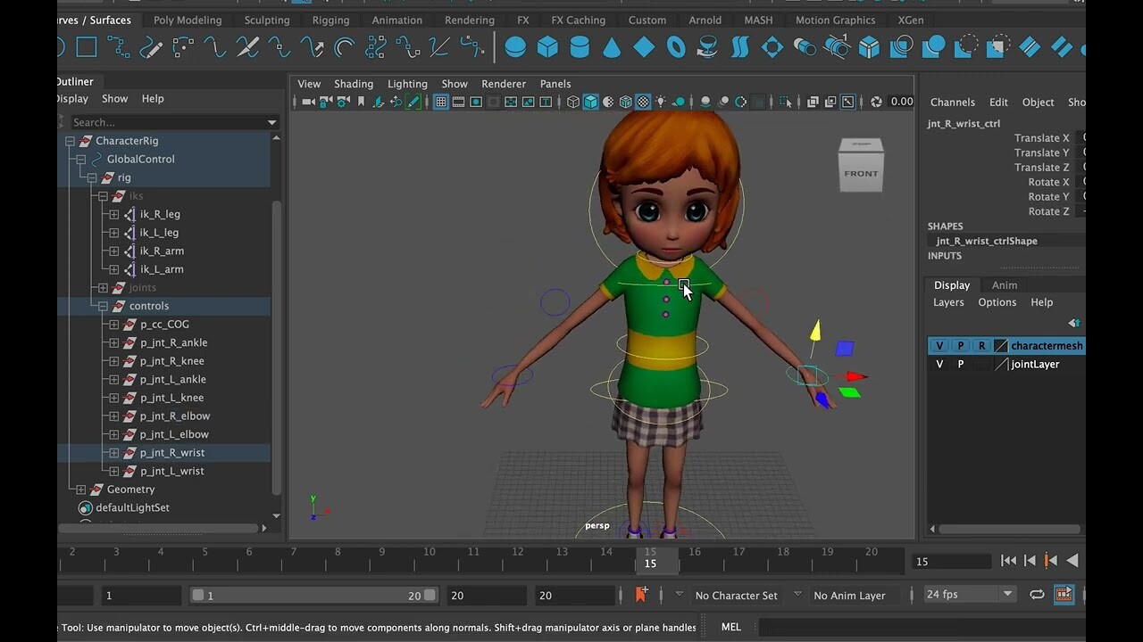The image size is (1143, 642).
Task: Create a polygon torus from the shelf
Action: tap(676, 47)
